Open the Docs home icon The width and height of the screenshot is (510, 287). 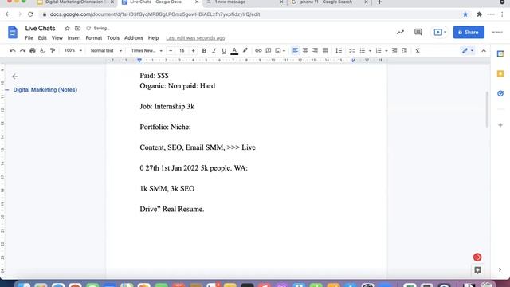(13, 32)
